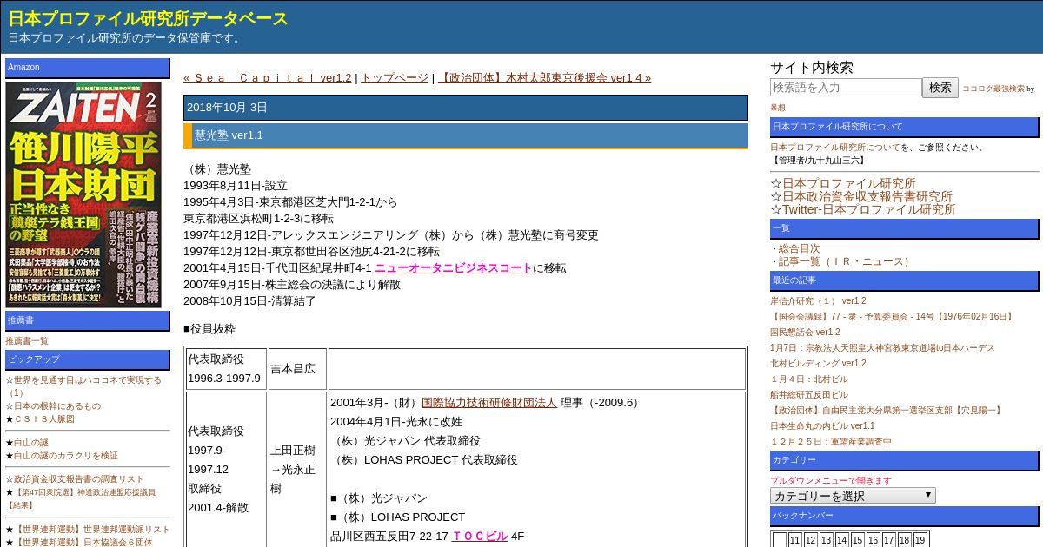Screen dimensions: 1043x547
Task: Click the バックナンバー section heading
Action: 904,516
